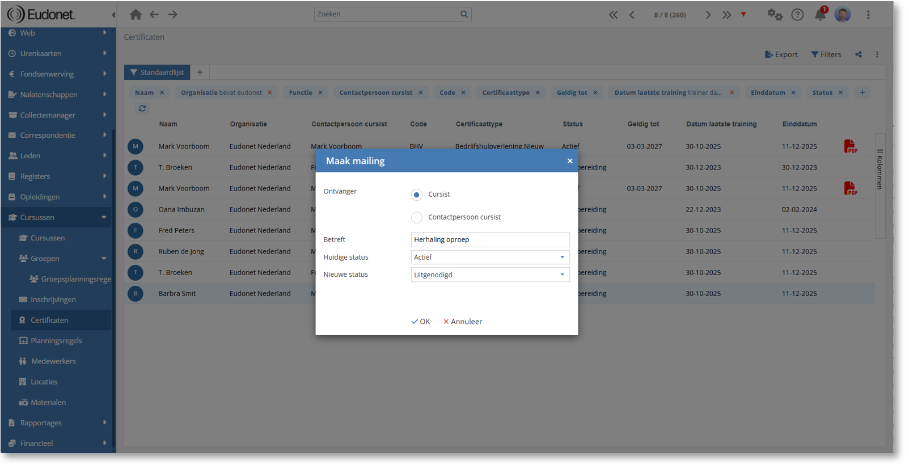Click the refresh list icon
Viewport: 909px width, 469px height.
pos(142,108)
